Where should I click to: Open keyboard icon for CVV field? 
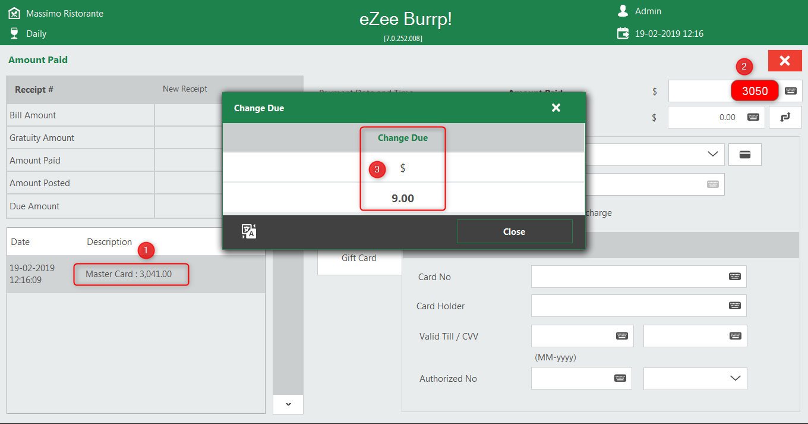point(735,336)
